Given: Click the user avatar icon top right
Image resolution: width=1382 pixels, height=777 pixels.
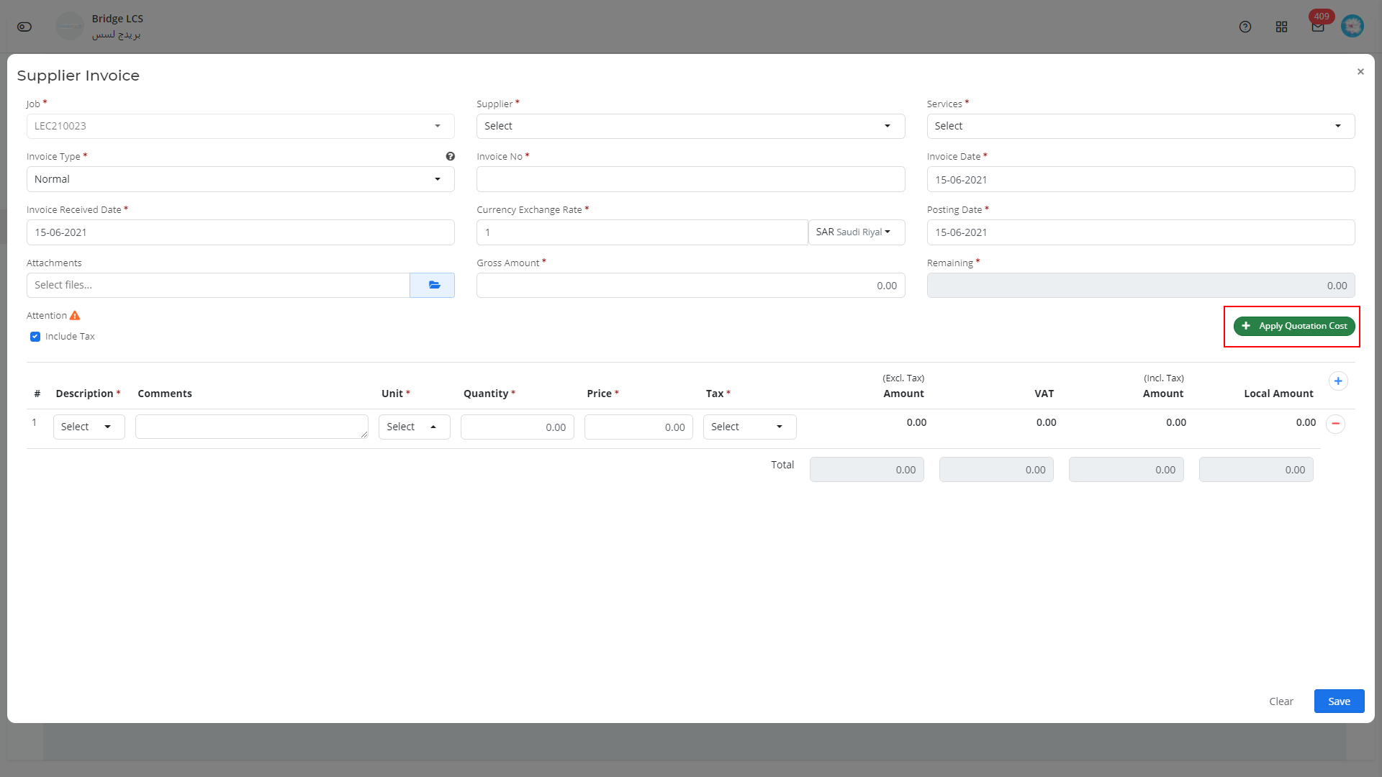Looking at the screenshot, I should pos(1352,26).
